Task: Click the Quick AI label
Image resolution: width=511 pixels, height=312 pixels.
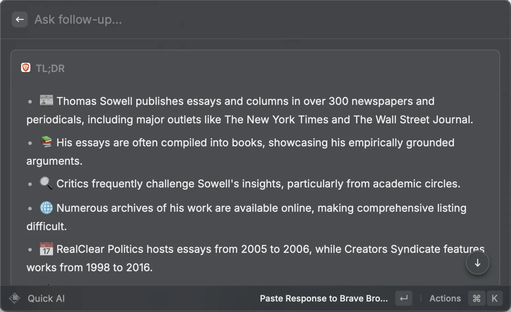Action: (x=46, y=298)
